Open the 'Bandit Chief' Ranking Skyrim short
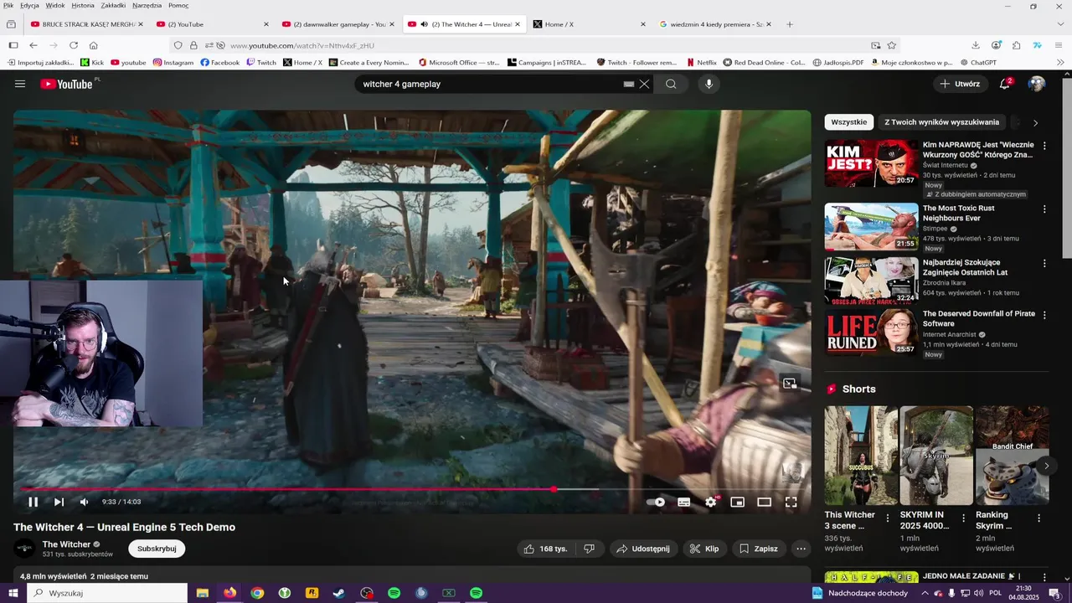 1012,456
